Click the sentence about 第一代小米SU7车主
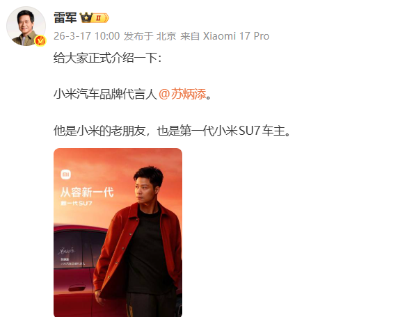The height and width of the screenshot is (317, 400). [172, 131]
